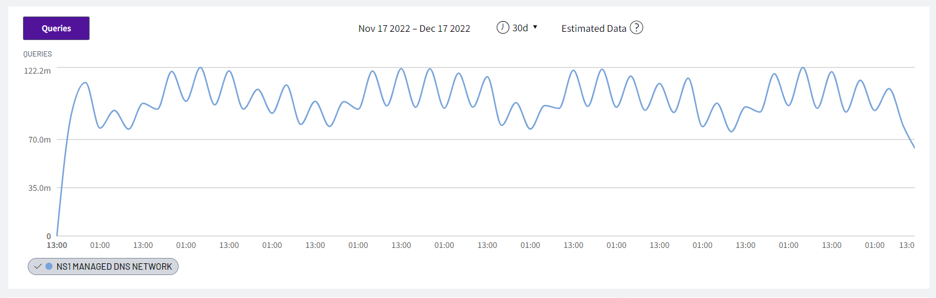This screenshot has height=298, width=936.
Task: Click the first 01:00 x-axis label
Action: click(100, 245)
